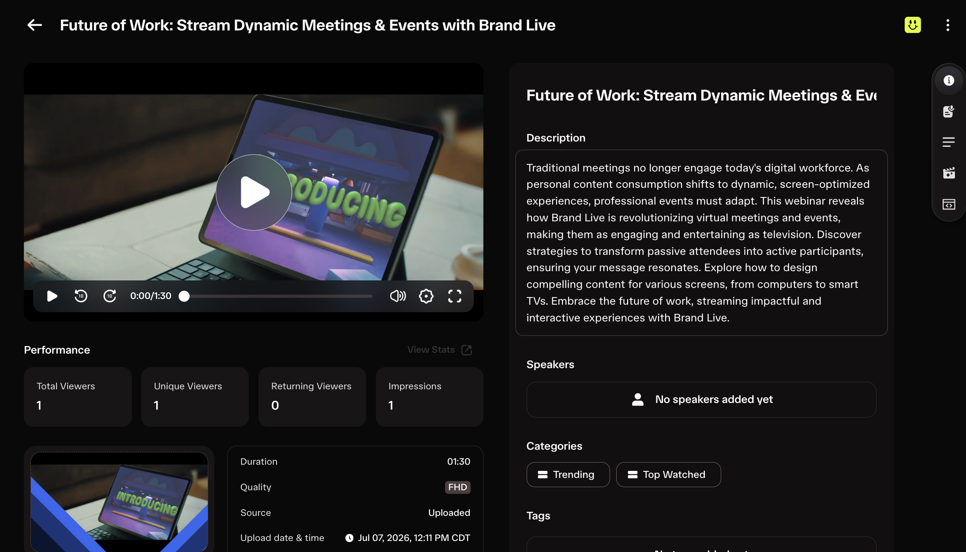This screenshot has width=966, height=552.
Task: Click the 0:00/1:30 time display
Action: tap(151, 296)
